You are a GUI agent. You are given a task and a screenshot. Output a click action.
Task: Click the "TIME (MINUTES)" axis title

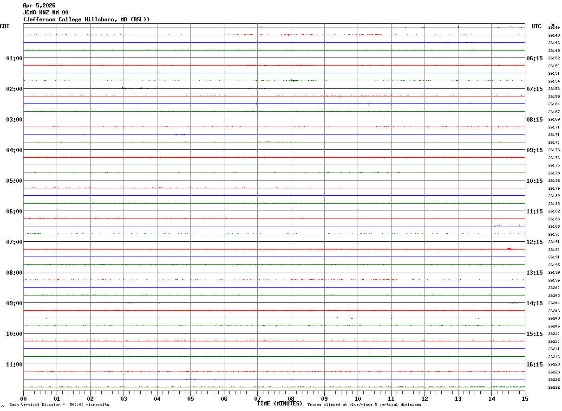(x=280, y=404)
